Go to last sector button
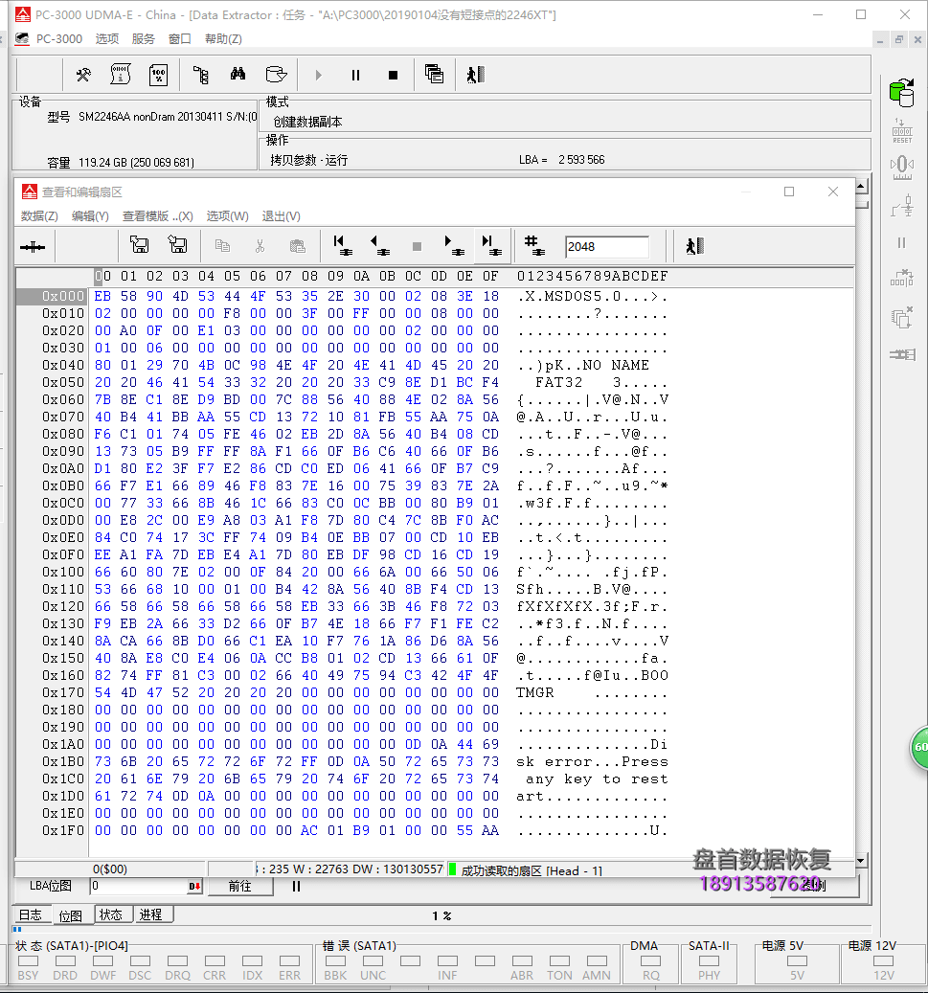Viewport: 928px width, 993px height. [491, 246]
